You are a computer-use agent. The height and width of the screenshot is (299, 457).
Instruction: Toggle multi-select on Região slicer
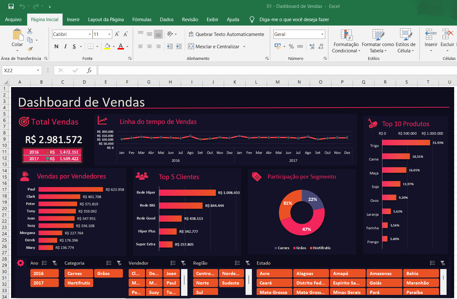[237, 263]
